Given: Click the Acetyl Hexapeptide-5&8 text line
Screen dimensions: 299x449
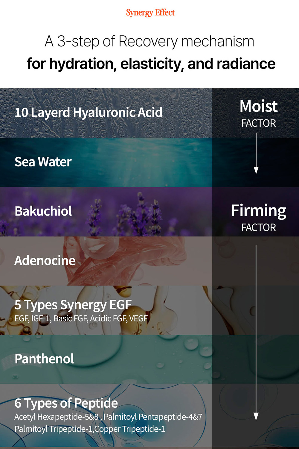Looking at the screenshot, I should click(x=108, y=417).
